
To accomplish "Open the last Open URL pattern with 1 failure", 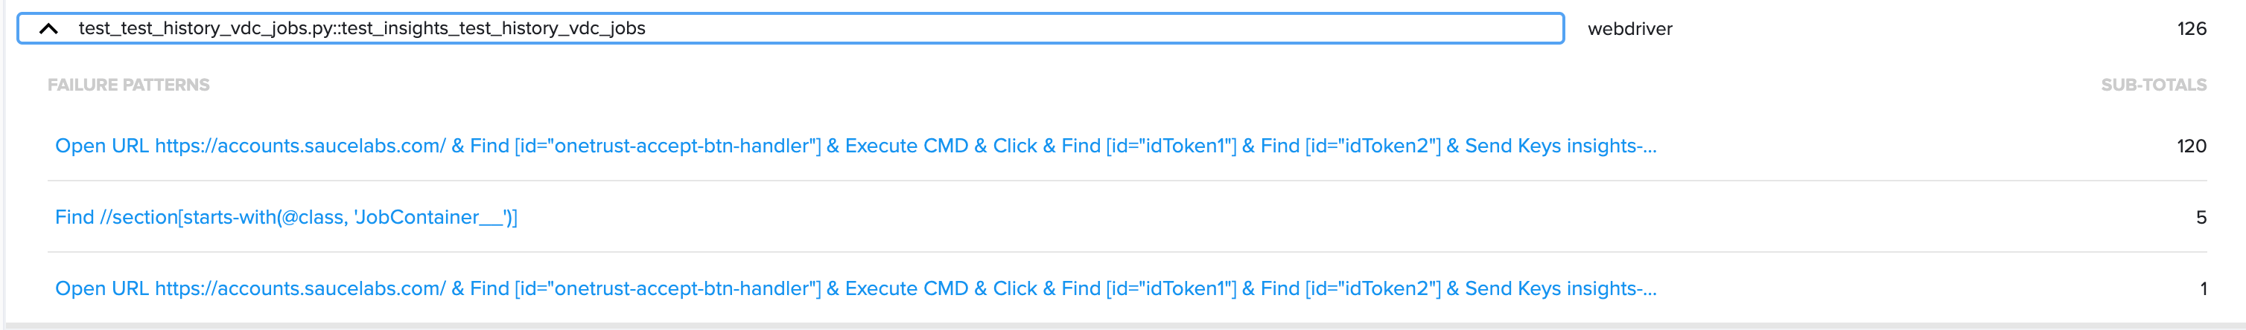I will point(854,289).
